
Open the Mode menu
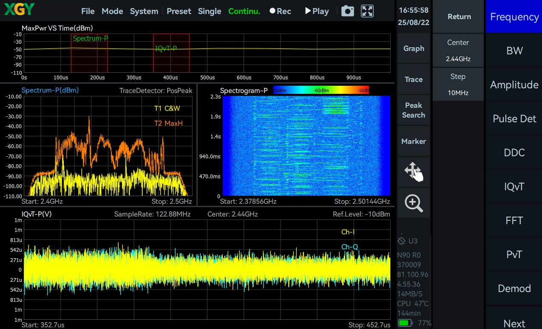(x=112, y=11)
